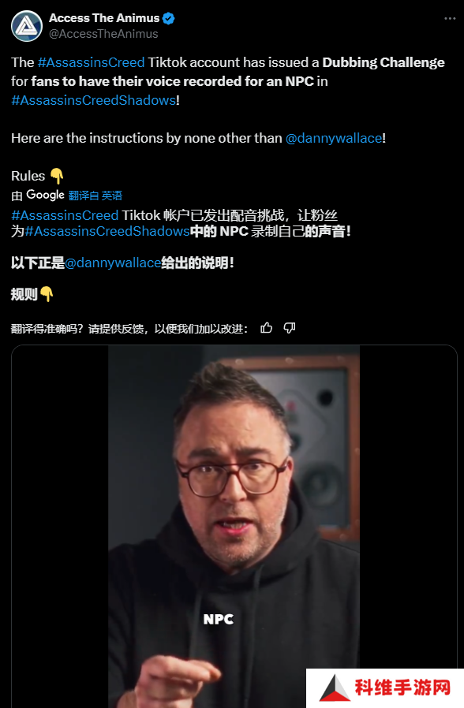The image size is (464, 708).
Task: Play the Danny Wallace video
Action: pos(234,527)
